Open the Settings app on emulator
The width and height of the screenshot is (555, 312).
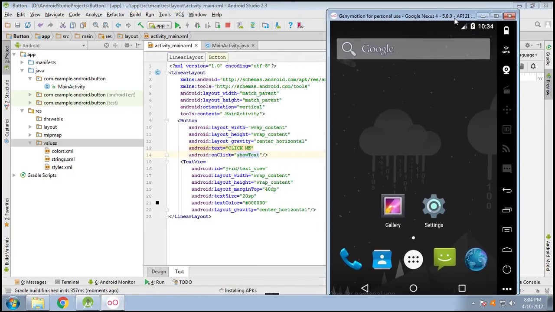pyautogui.click(x=434, y=211)
